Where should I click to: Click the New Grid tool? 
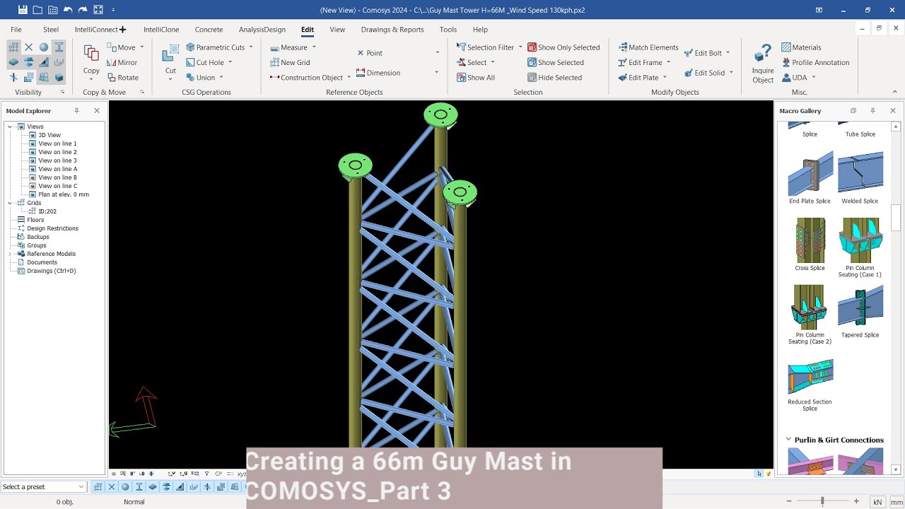click(290, 62)
